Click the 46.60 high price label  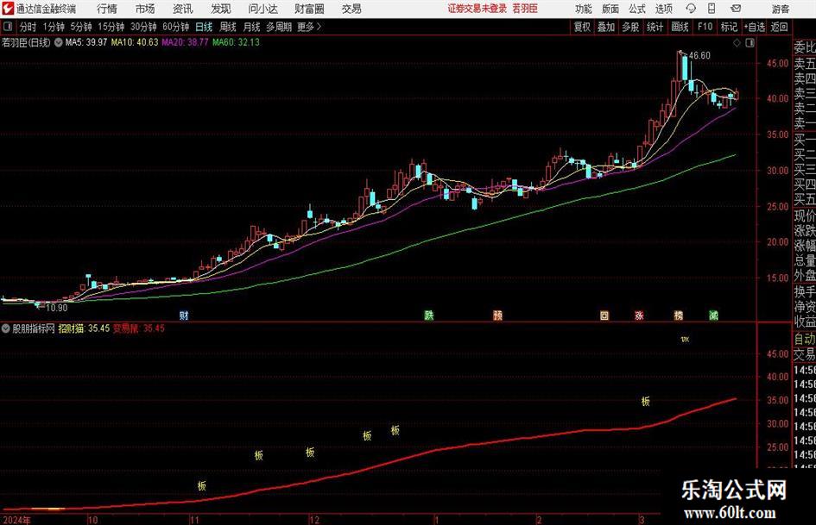pyautogui.click(x=699, y=56)
